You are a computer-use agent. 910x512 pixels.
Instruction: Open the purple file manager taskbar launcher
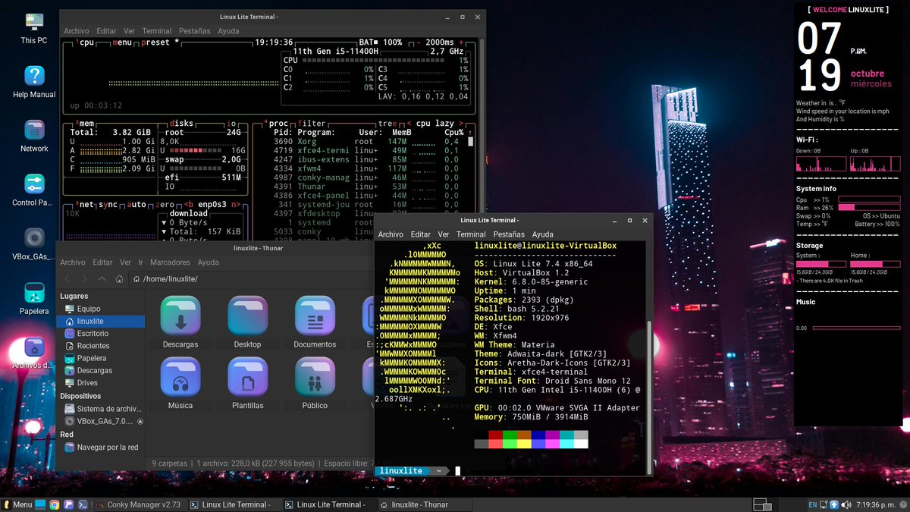tap(68, 504)
